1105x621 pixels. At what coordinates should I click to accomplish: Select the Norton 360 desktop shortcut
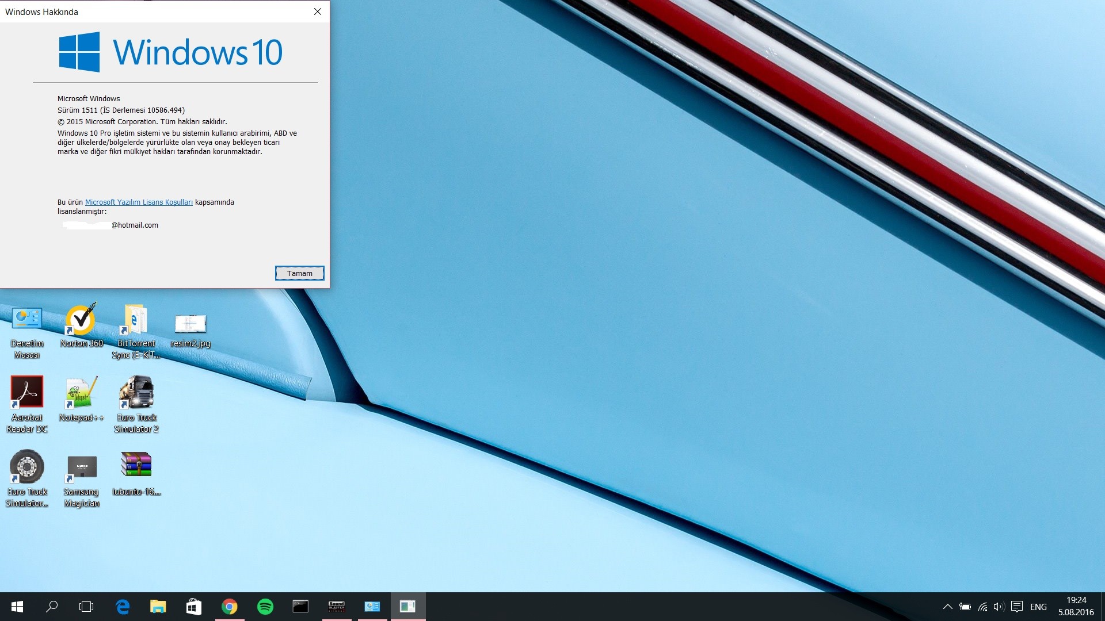[81, 326]
